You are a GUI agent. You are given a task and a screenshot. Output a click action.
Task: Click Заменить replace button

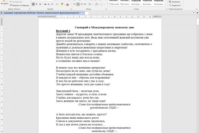click(x=174, y=2)
